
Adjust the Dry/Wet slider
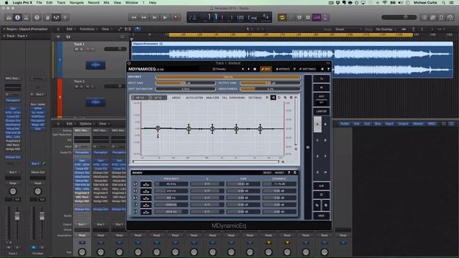pyautogui.click(x=228, y=77)
